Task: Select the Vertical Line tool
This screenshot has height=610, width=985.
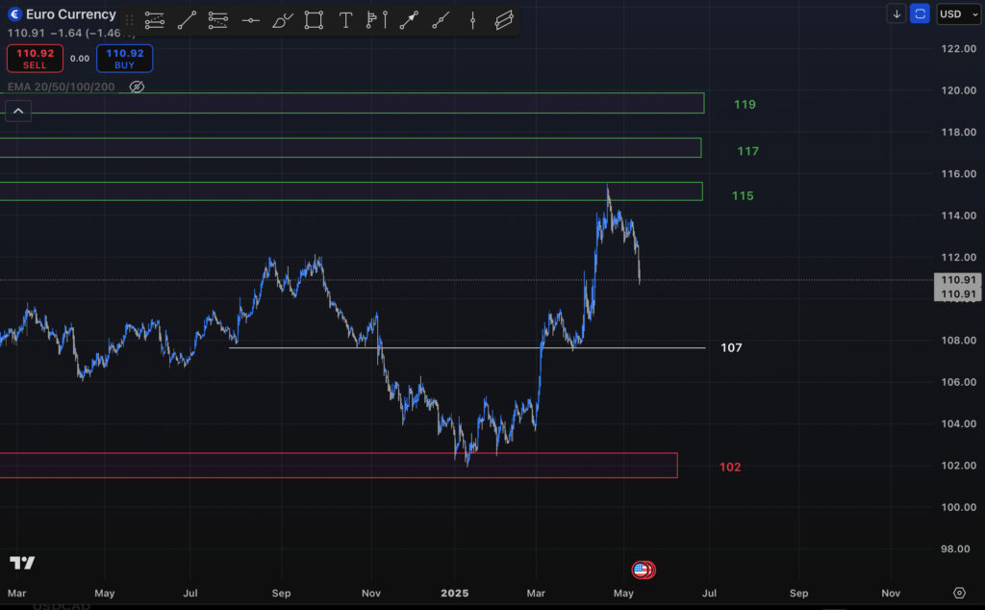Action: point(472,19)
